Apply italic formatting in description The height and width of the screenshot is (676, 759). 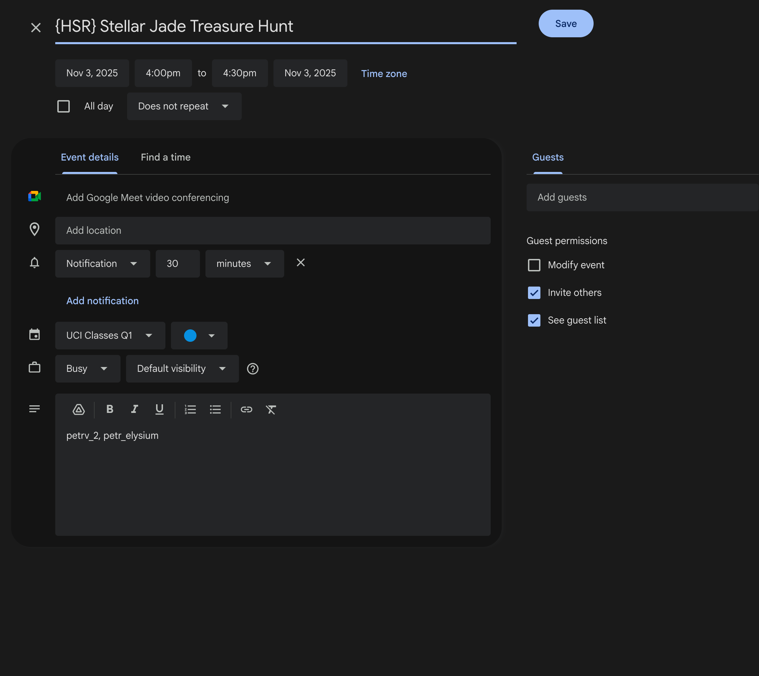pyautogui.click(x=134, y=409)
